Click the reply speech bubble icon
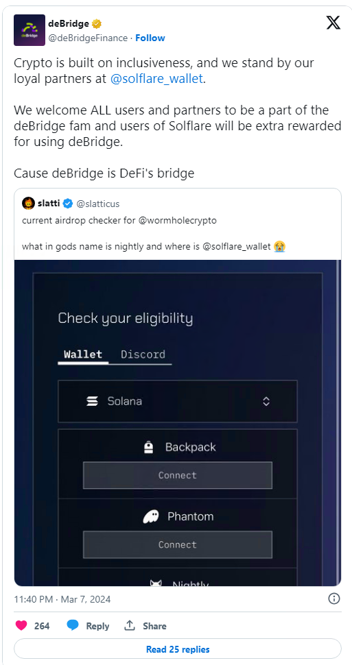Image resolution: width=352 pixels, height=665 pixels. pyautogui.click(x=73, y=625)
